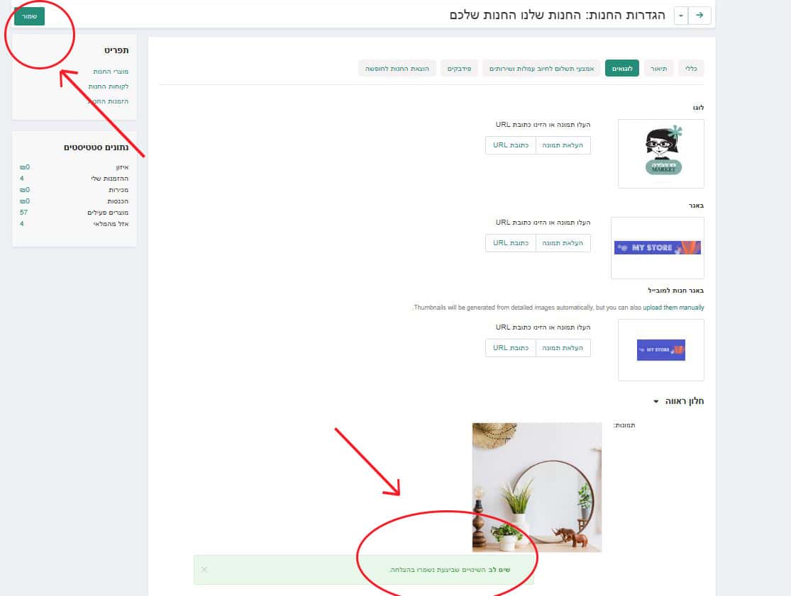Screen dimensions: 791x596
Task: Click the store logo thumbnail image
Action: [661, 154]
